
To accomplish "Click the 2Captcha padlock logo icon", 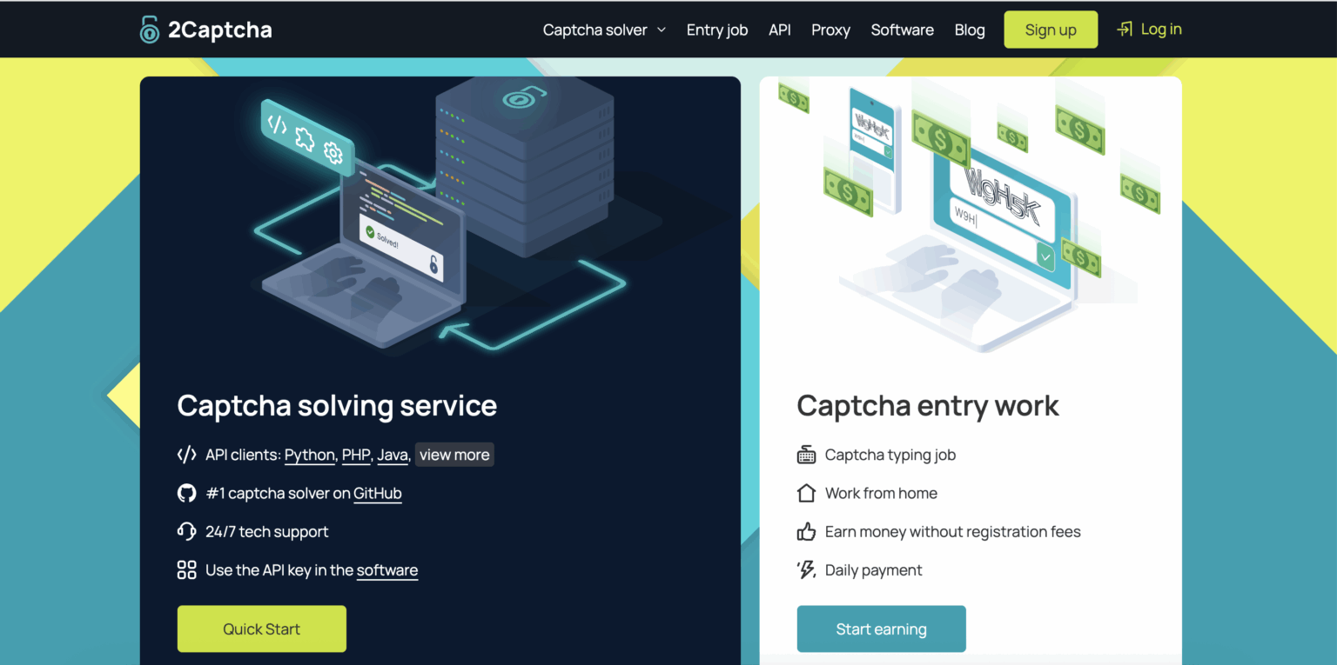I will 149,29.
